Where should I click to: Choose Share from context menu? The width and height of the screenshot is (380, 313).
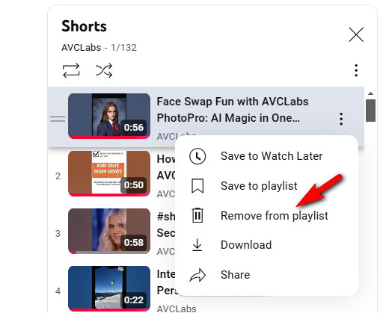(266, 275)
